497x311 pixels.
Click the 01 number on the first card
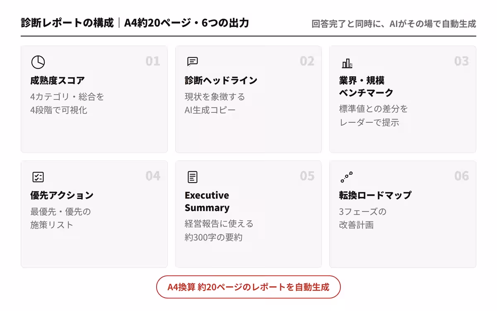pos(153,61)
